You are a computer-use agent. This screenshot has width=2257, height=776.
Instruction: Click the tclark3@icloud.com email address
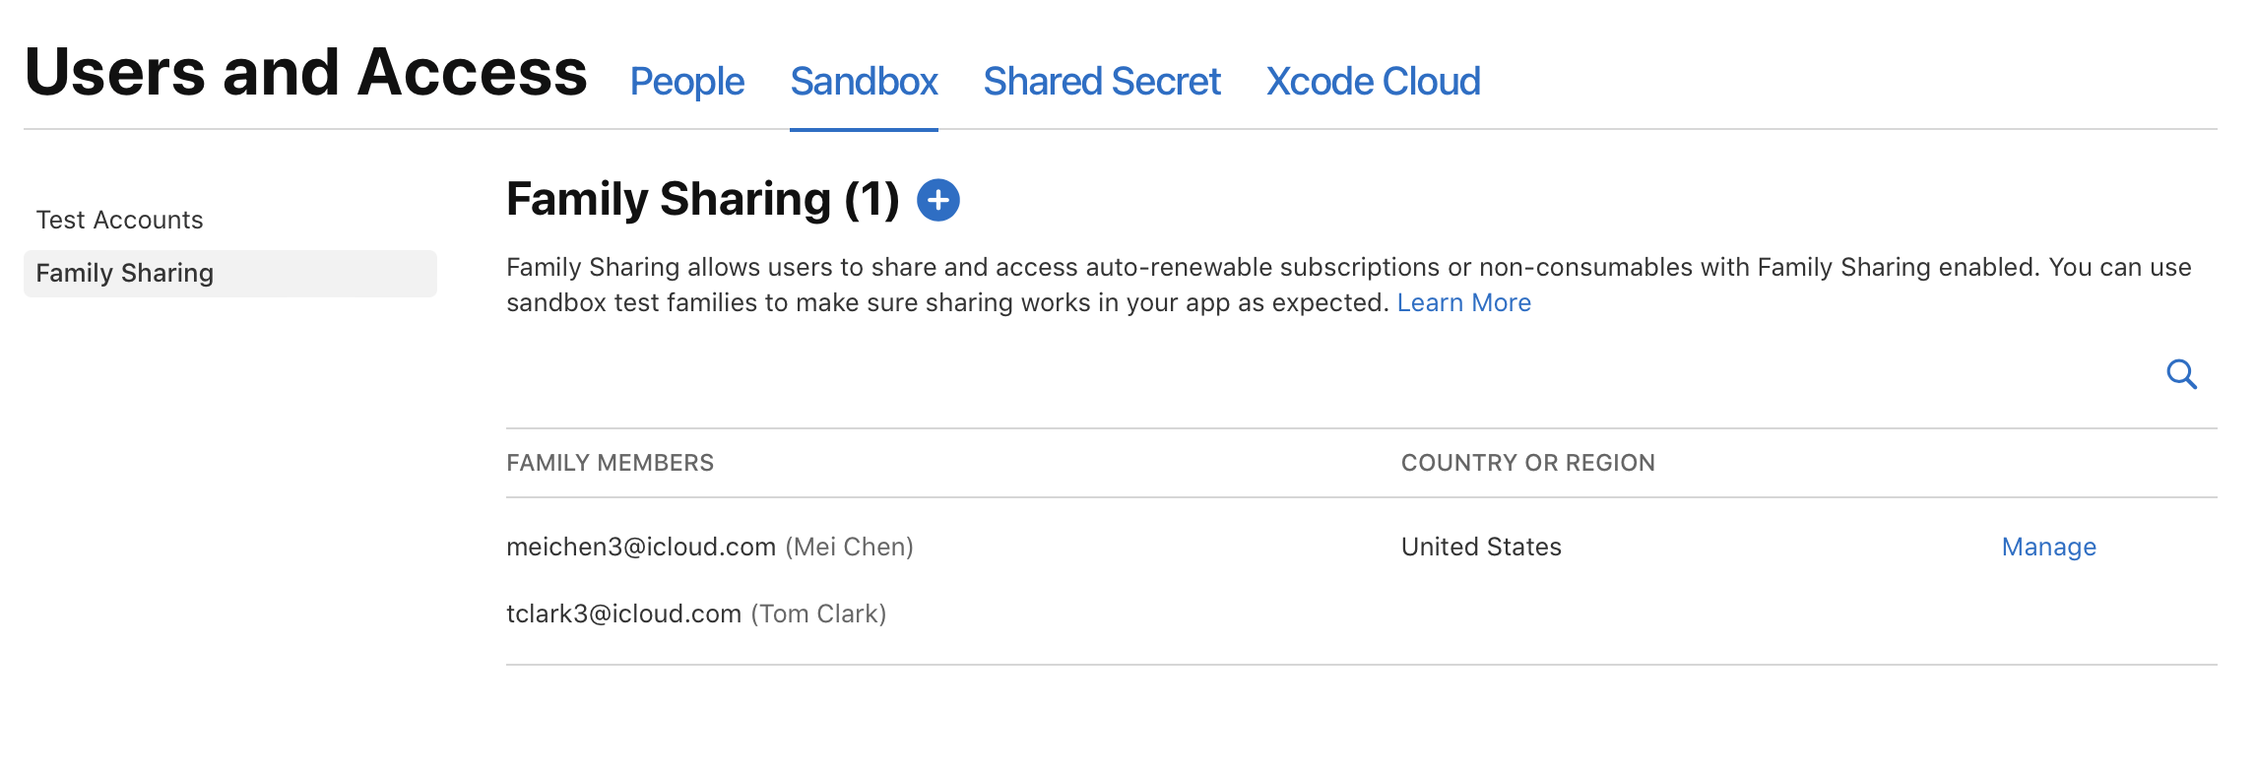coord(623,614)
